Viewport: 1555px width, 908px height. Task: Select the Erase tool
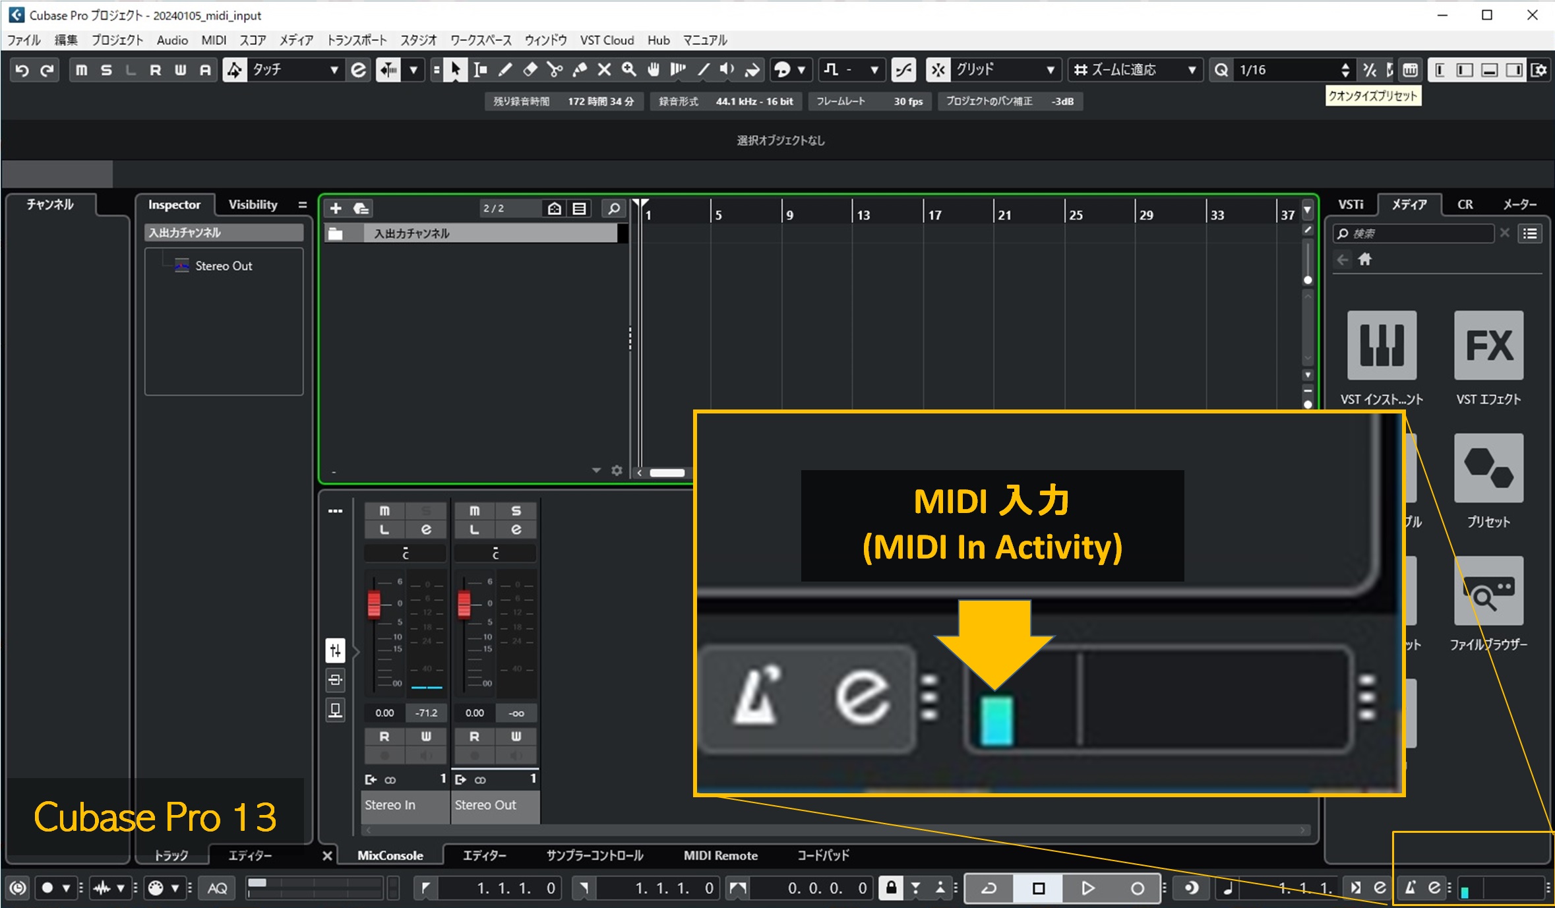click(530, 70)
